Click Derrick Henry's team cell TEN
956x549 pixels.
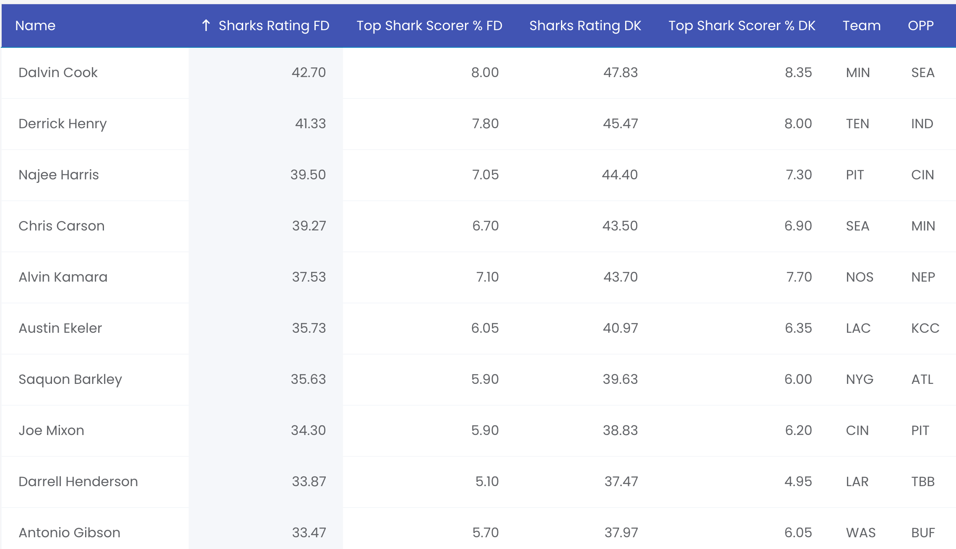(857, 124)
